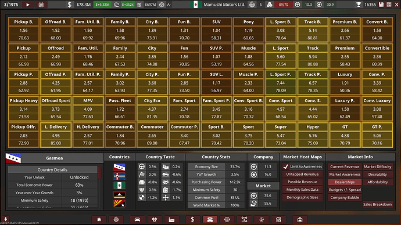Click the factory value icon beside $697M
The image size is (401, 225).
click(139, 5)
